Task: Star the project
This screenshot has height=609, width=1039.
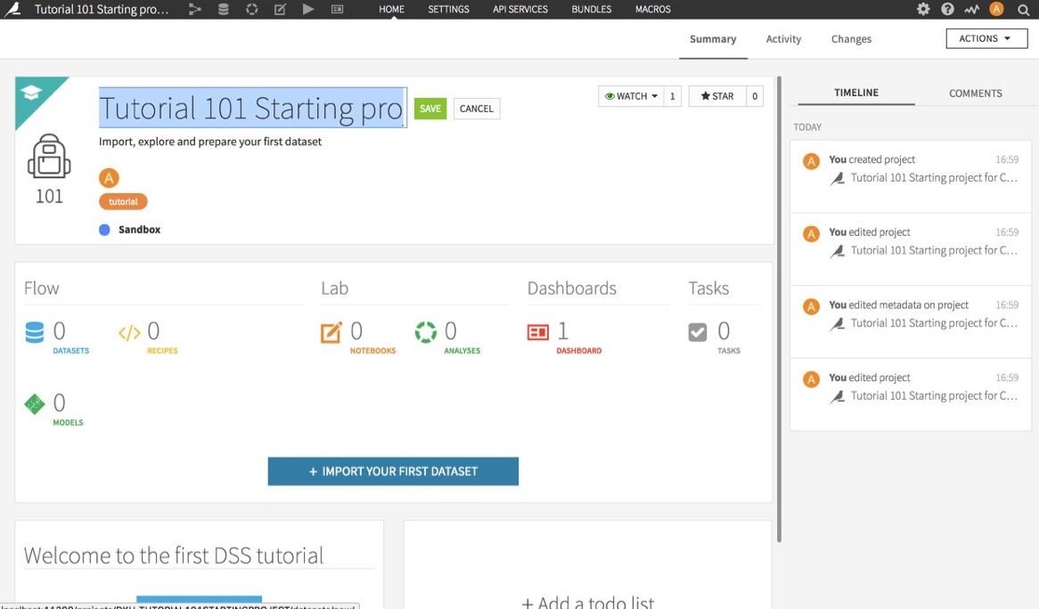Action: tap(717, 96)
